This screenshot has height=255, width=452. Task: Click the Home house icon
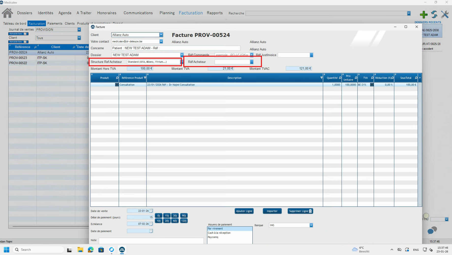(7, 13)
